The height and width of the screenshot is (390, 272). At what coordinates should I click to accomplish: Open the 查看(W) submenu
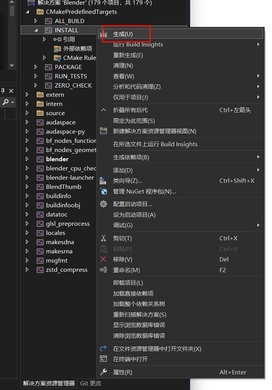(181, 76)
